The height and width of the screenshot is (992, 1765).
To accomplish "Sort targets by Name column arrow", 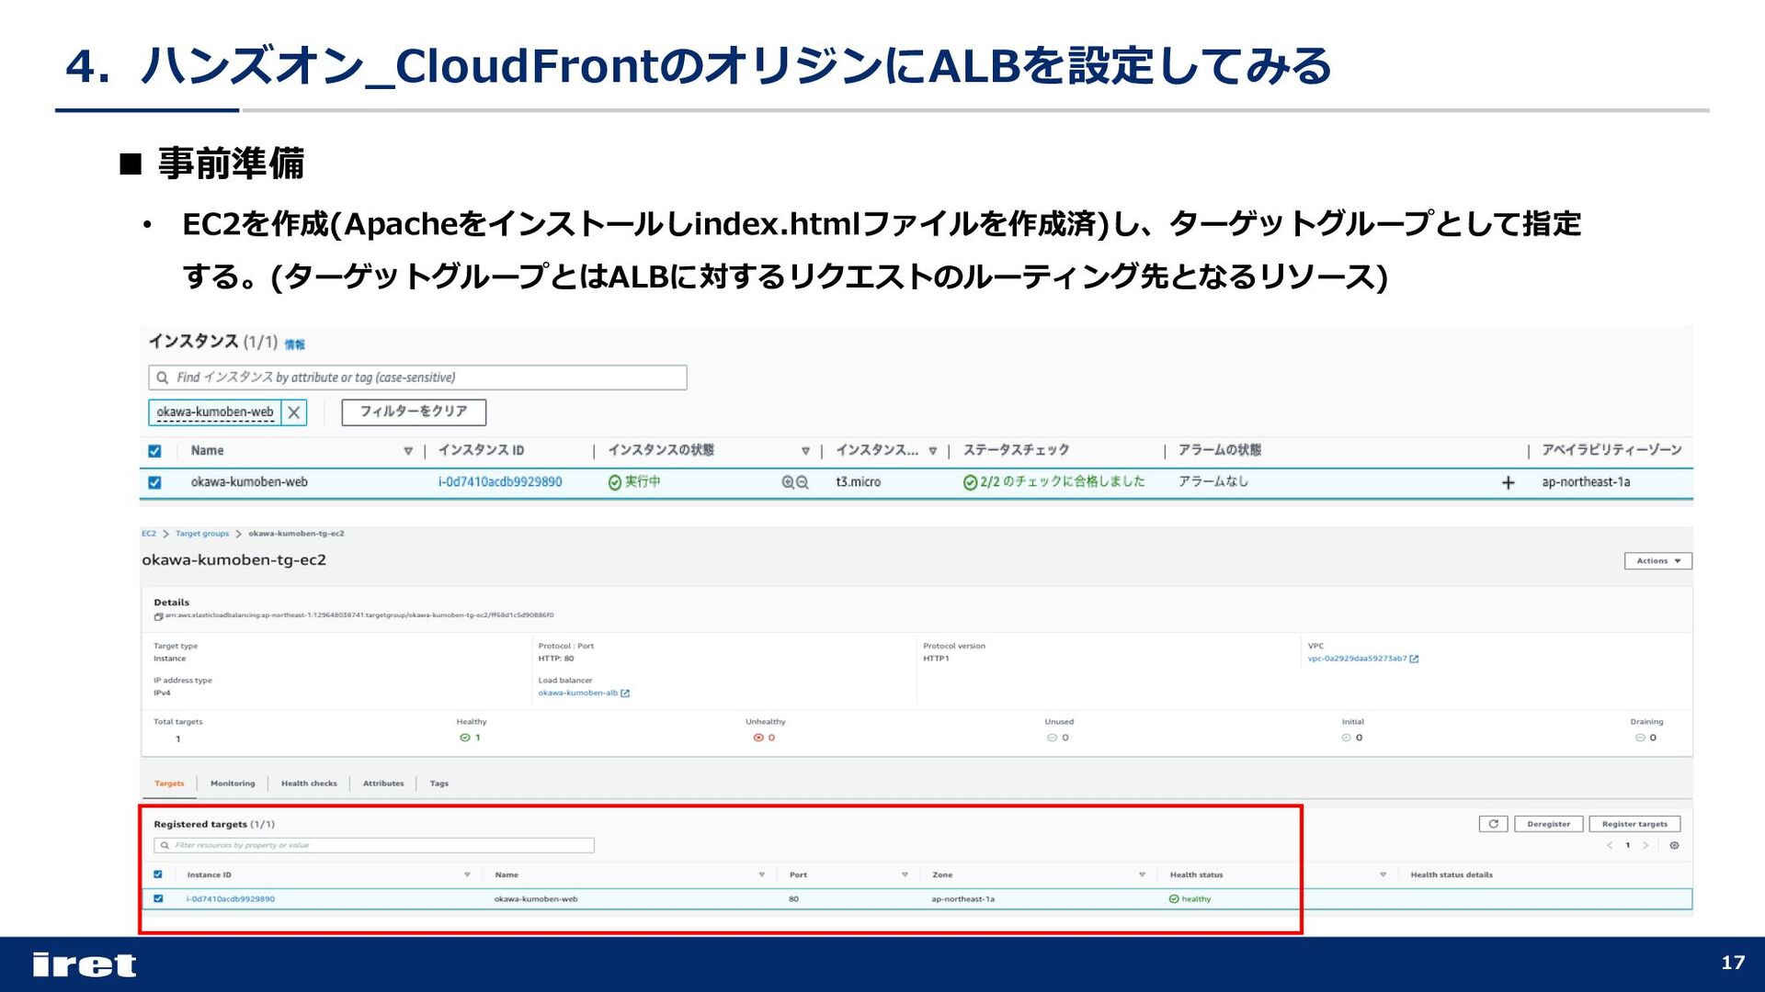I will pos(761,874).
